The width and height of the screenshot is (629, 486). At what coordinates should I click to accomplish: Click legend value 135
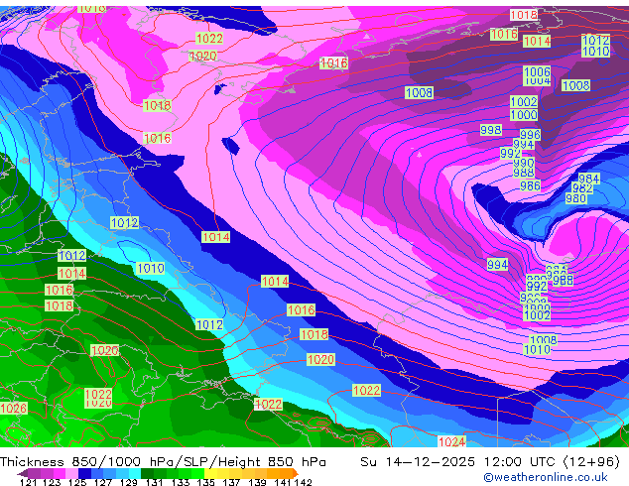pyautogui.click(x=205, y=482)
